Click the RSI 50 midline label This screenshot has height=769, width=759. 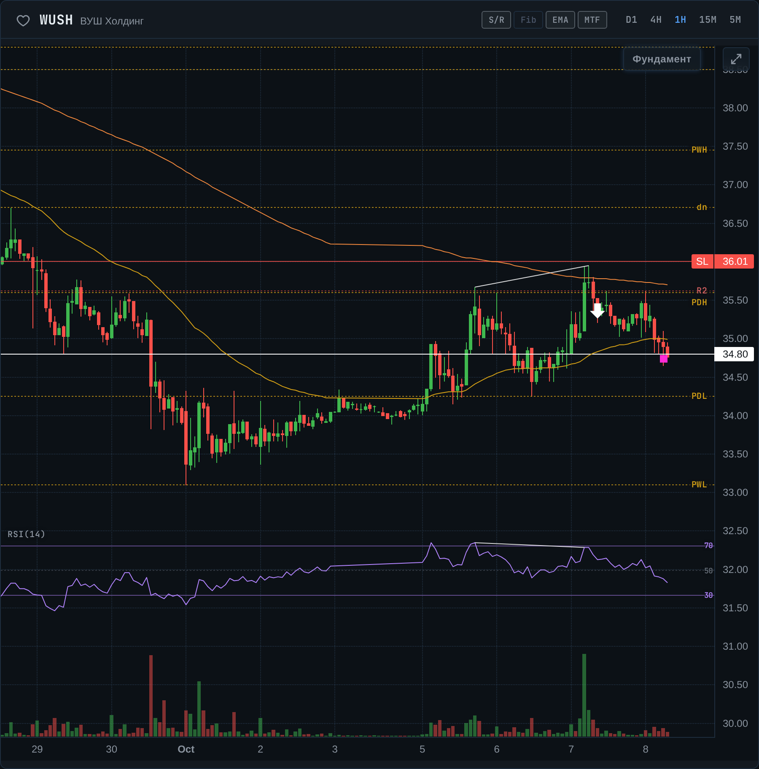coord(708,570)
